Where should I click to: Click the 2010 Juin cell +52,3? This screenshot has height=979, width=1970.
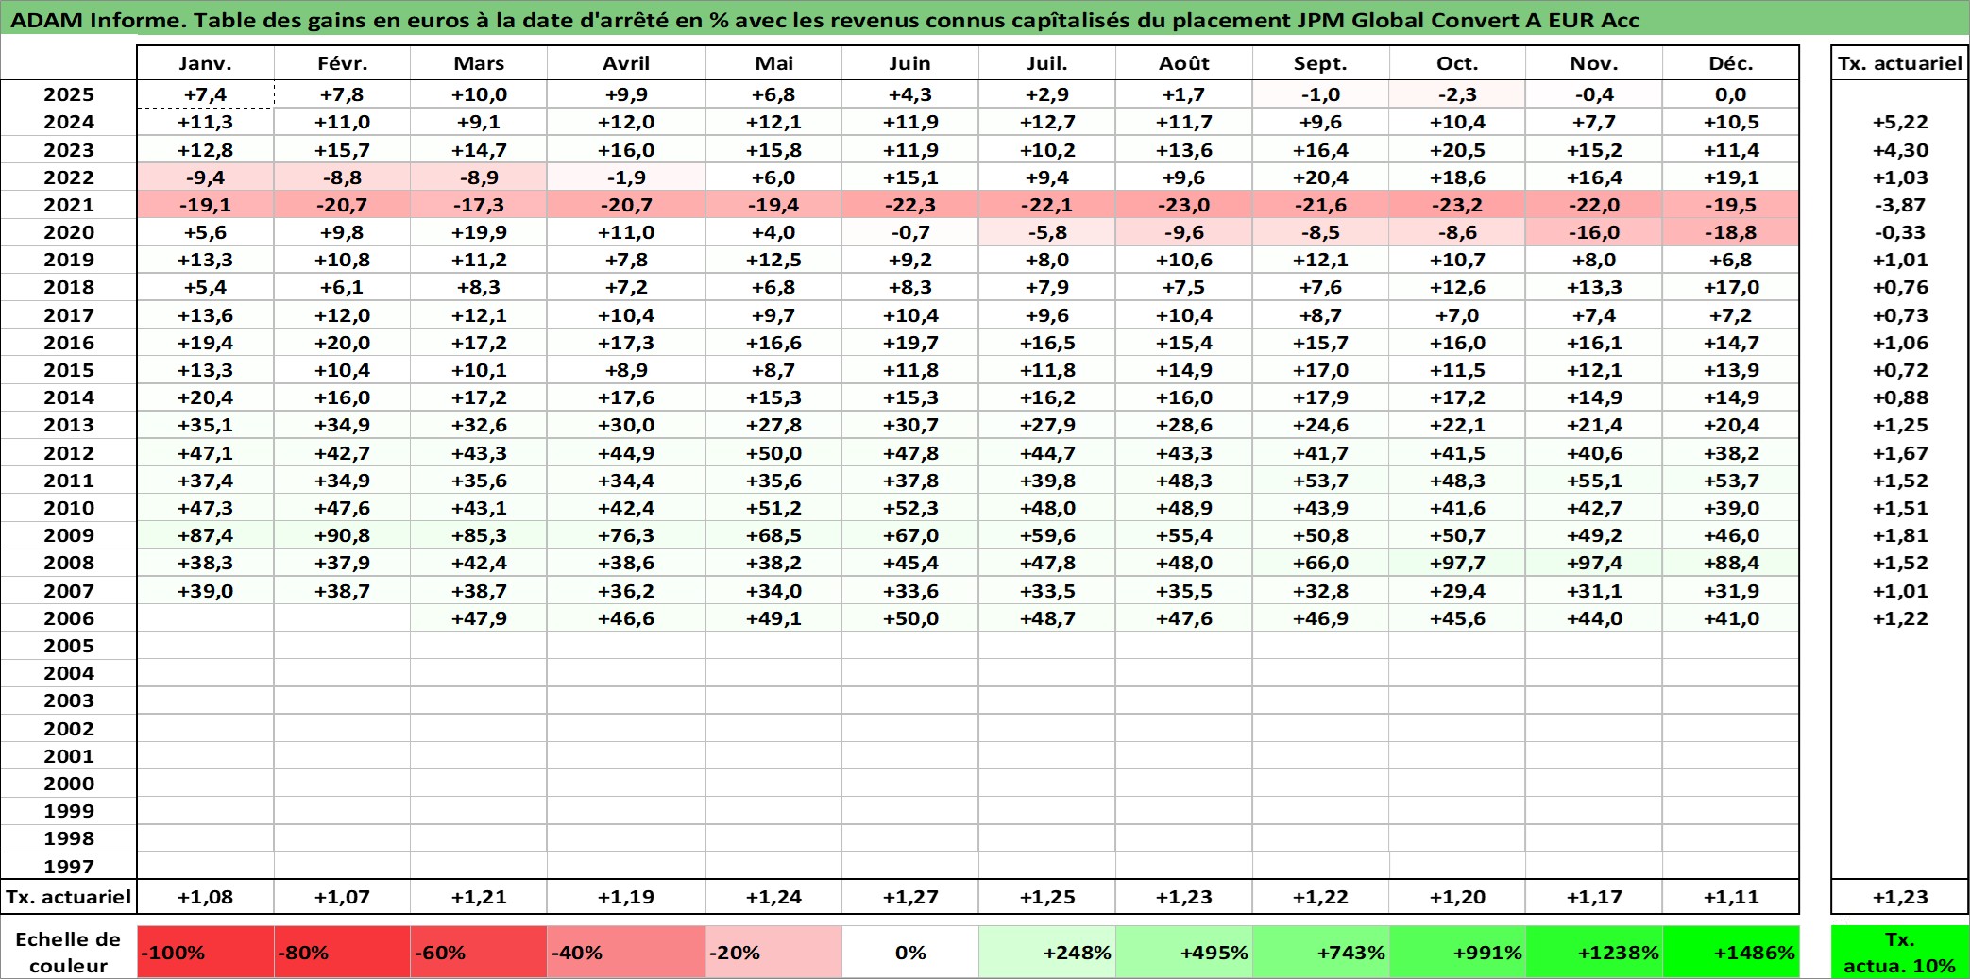click(910, 508)
